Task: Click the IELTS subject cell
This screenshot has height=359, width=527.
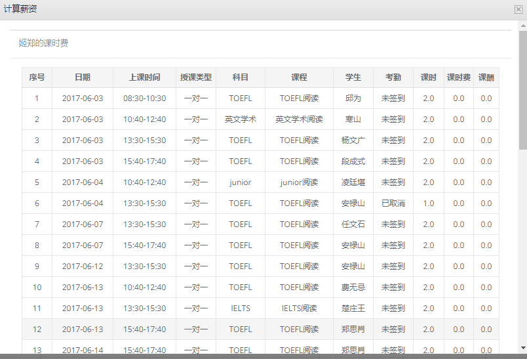Action: click(241, 308)
